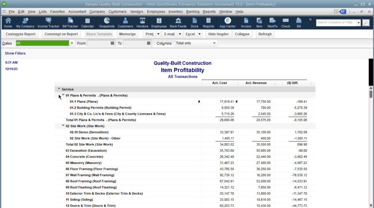This screenshot has width=374, height=208.
Task: Open the Window menu
Action: click(x=225, y=11)
